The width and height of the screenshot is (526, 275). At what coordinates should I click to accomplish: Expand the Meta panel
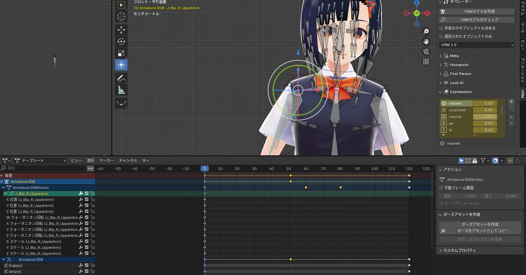click(441, 56)
